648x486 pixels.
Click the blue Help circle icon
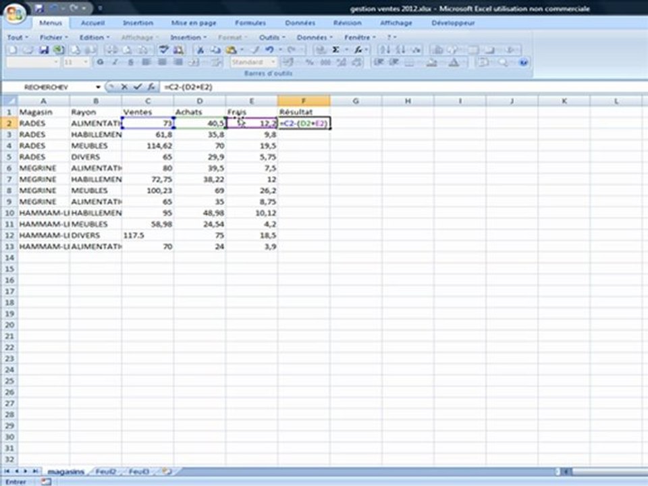[524, 62]
